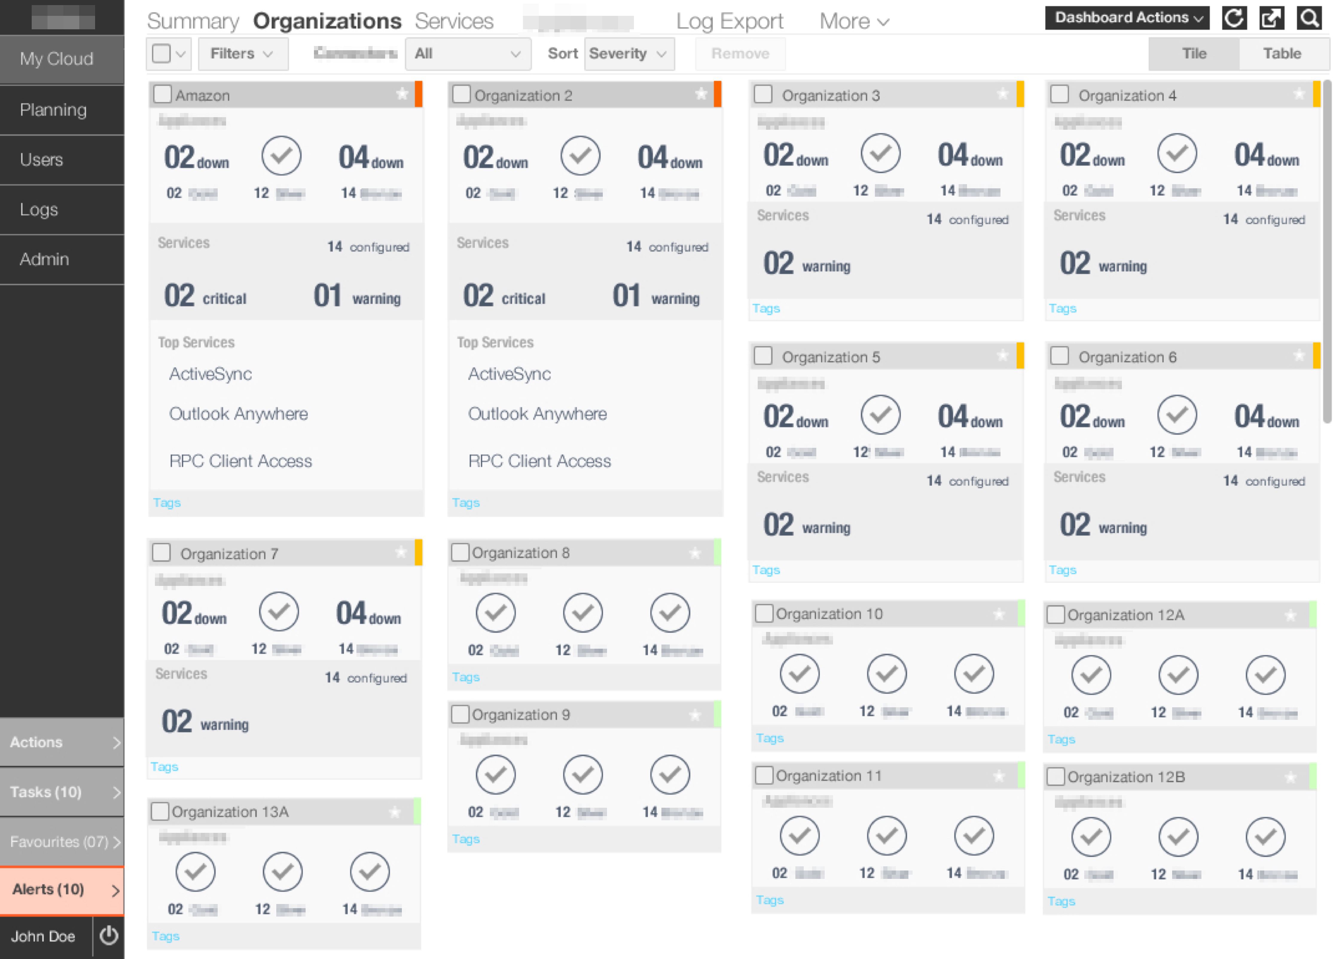Viewport: 1333px width, 959px height.
Task: Select the Organization 3 checkbox
Action: [763, 94]
